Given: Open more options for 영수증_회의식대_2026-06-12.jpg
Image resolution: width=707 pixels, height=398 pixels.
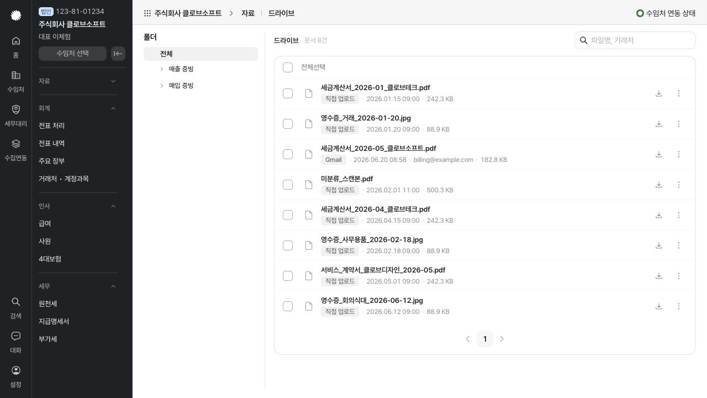Looking at the screenshot, I should tap(679, 306).
